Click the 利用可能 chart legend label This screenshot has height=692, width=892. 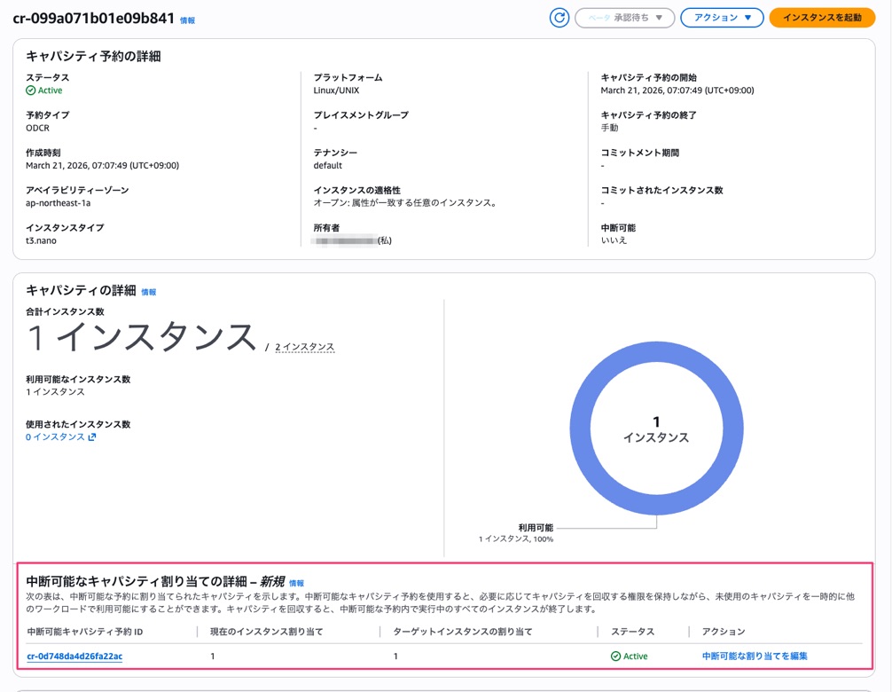pos(536,528)
